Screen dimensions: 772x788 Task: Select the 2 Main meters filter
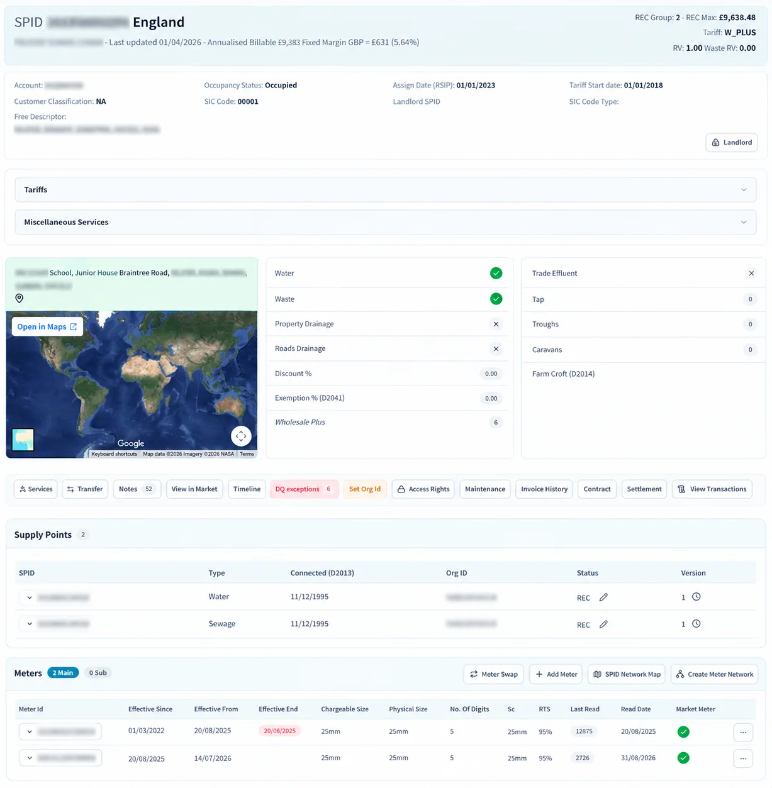(63, 673)
